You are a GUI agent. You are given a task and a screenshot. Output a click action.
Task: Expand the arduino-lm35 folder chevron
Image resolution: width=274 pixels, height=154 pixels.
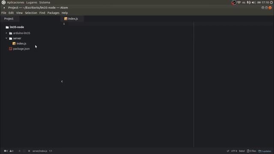point(6,33)
